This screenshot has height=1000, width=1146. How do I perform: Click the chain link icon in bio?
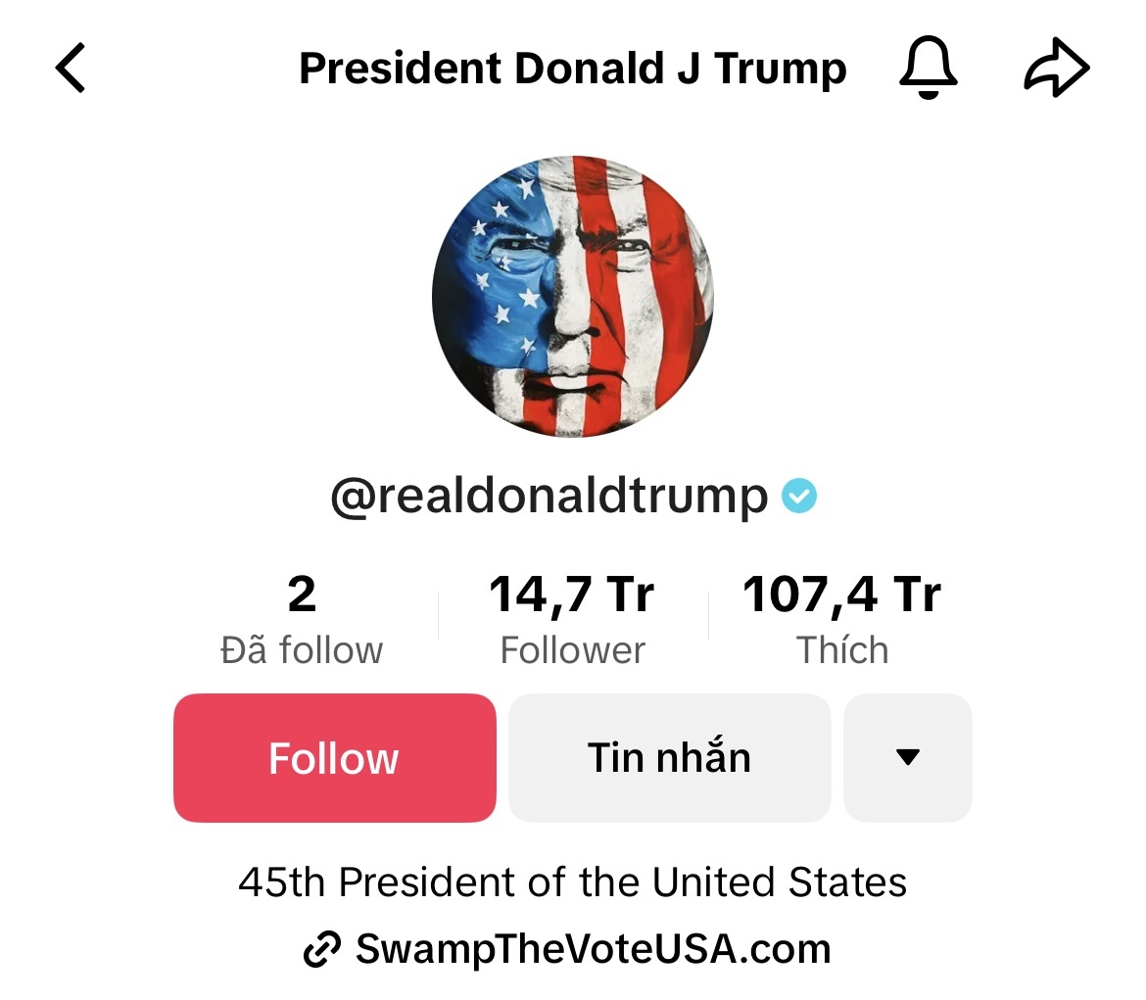[322, 949]
